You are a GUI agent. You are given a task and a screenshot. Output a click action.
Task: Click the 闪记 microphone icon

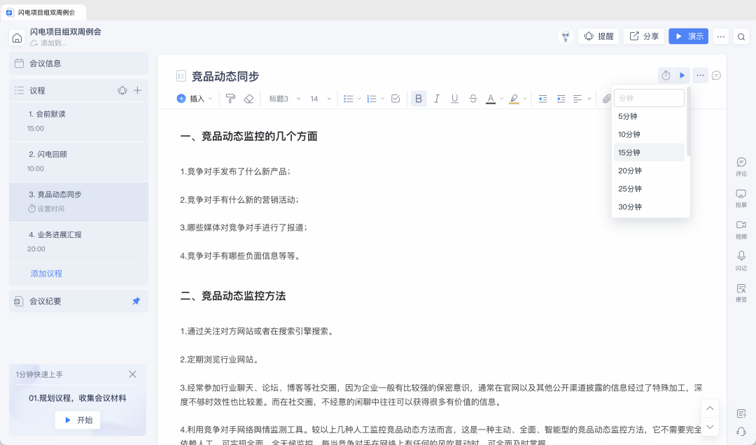pyautogui.click(x=741, y=257)
